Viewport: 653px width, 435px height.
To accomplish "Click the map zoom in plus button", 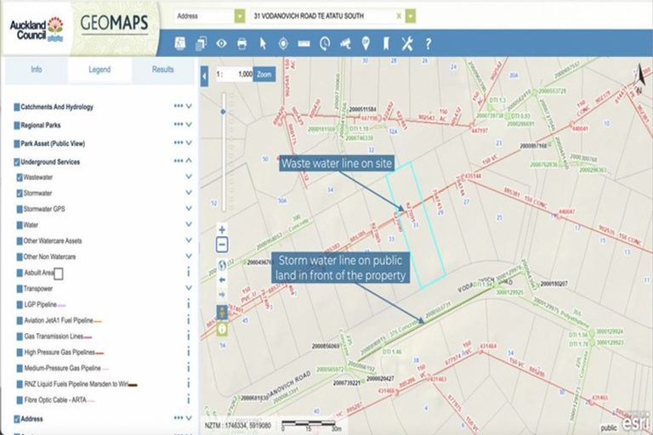I will click(x=222, y=229).
